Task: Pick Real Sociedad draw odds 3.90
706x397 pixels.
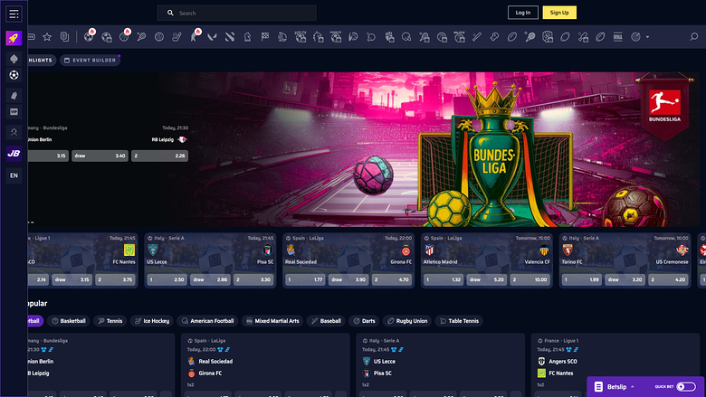Action: (349, 279)
